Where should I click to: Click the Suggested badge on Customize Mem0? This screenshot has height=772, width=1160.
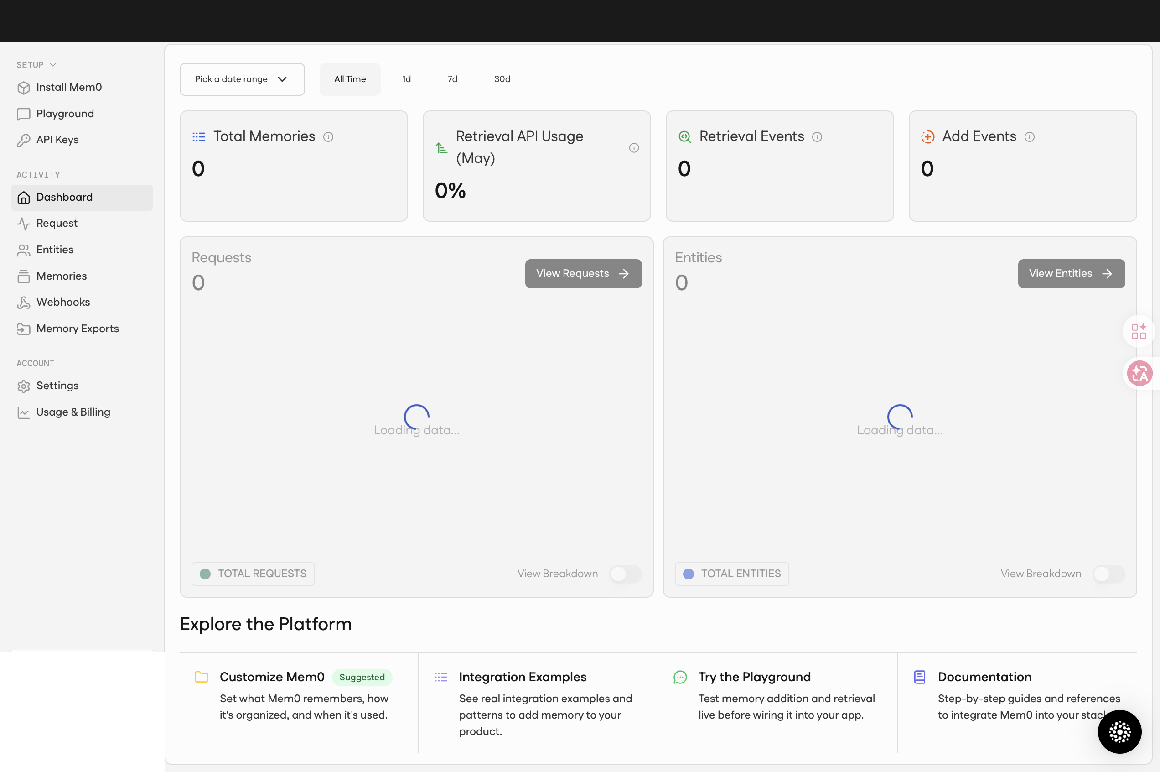click(x=362, y=677)
